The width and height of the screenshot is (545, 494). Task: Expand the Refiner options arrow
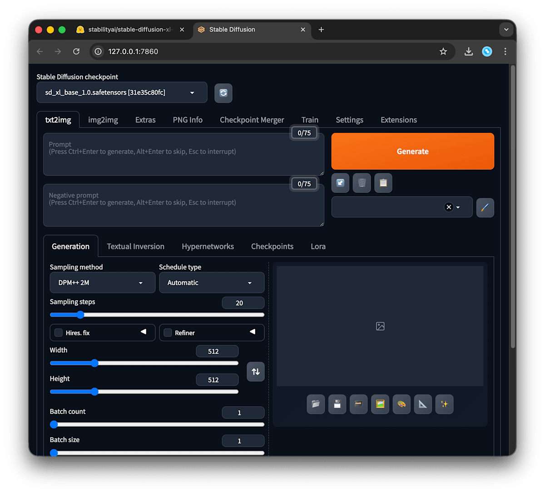[253, 332]
